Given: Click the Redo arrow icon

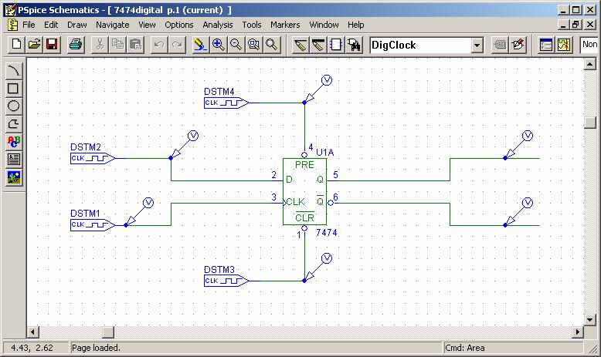Looking at the screenshot, I should [177, 45].
